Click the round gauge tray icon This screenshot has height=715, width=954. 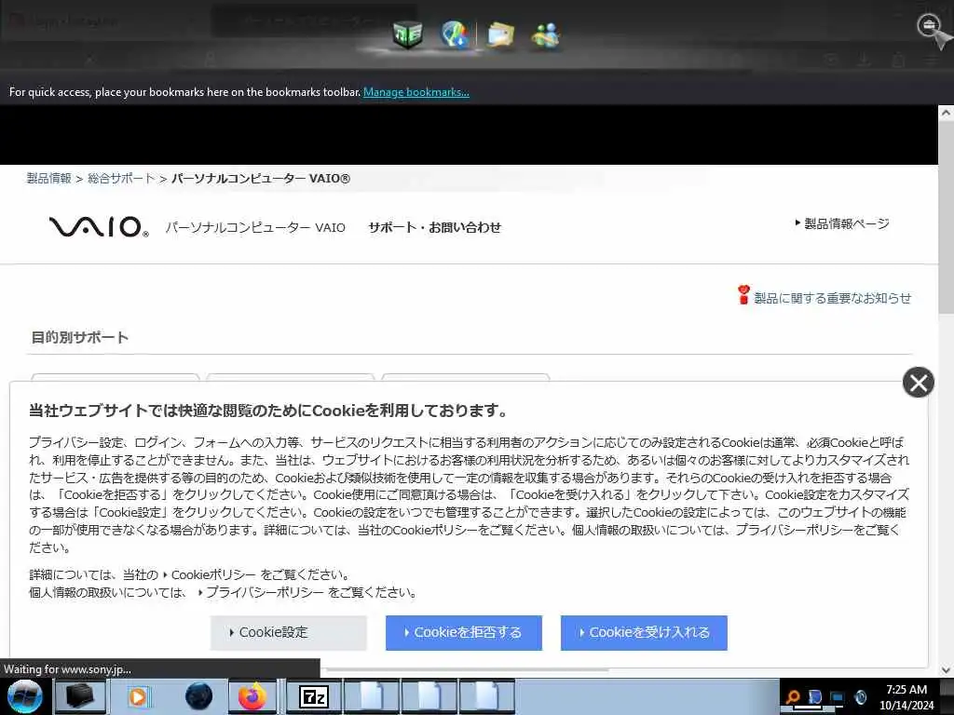(860, 697)
